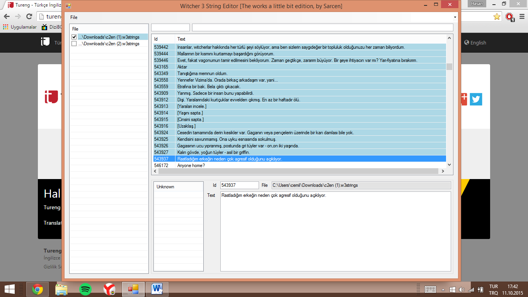Bookmark the page with the star icon
The width and height of the screenshot is (528, 297).
pos(497,17)
